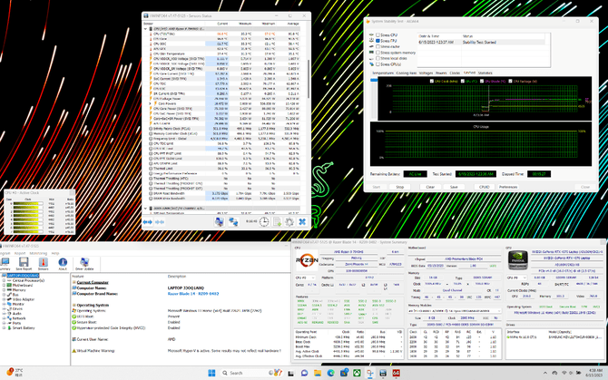
Task: Click the clock timer icon in Sensors Status
Action: pyautogui.click(x=264, y=221)
